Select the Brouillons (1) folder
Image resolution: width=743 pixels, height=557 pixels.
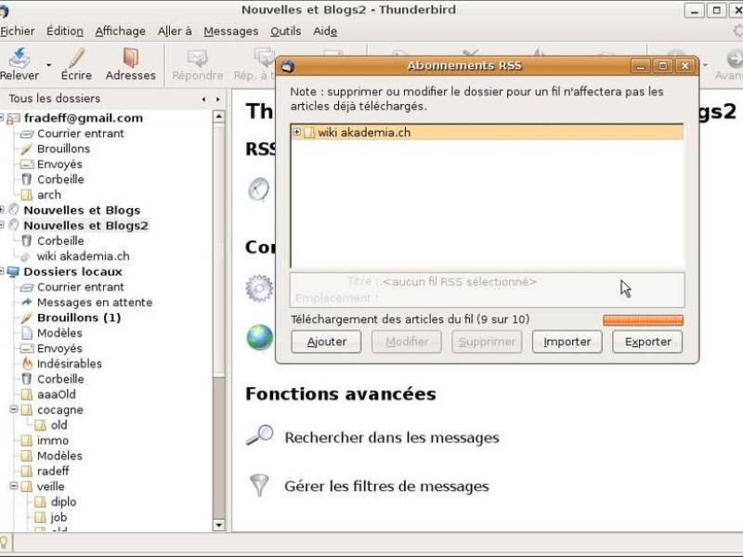coord(79,317)
